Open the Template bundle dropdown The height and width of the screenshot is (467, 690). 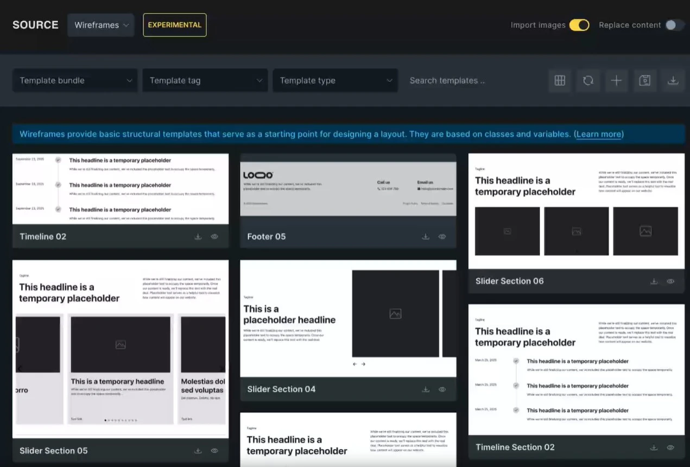(x=74, y=80)
